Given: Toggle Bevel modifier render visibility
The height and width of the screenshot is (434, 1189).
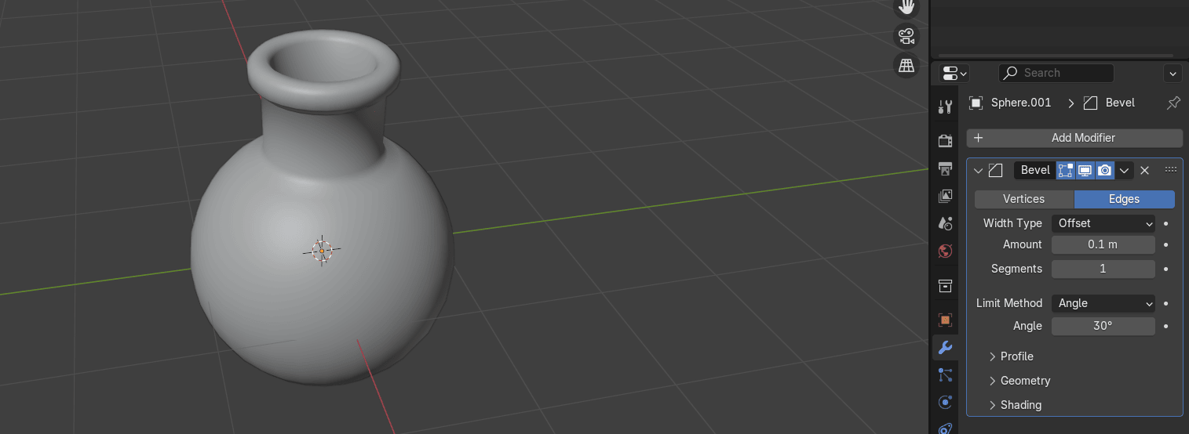Looking at the screenshot, I should [1104, 170].
